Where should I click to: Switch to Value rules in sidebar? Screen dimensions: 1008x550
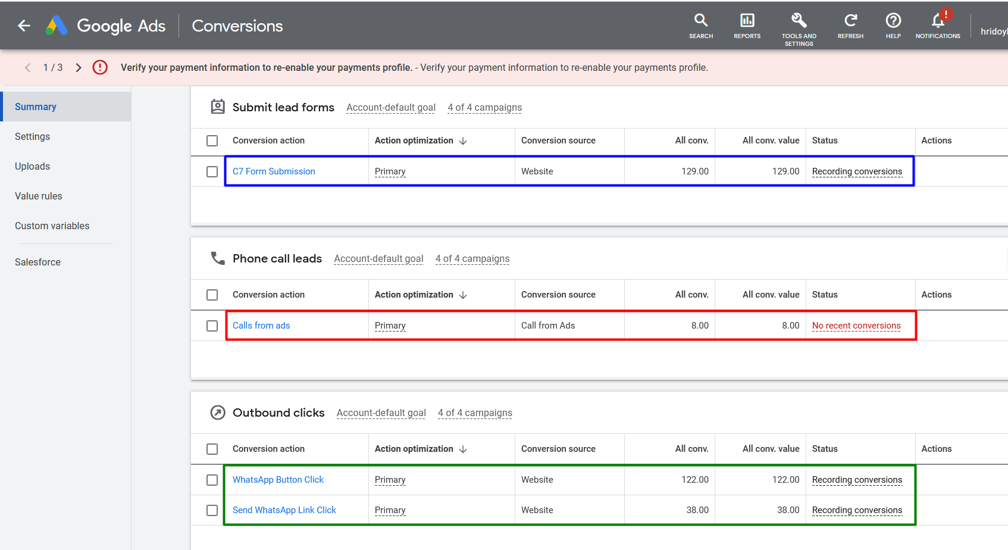[39, 196]
